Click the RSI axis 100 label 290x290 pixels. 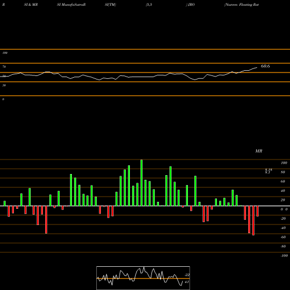5,53
